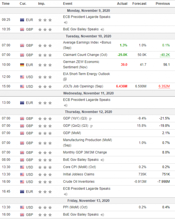Click preliminary P icon next to GDP (QoQ)
This screenshot has width=175, height=219.
[x=92, y=126]
